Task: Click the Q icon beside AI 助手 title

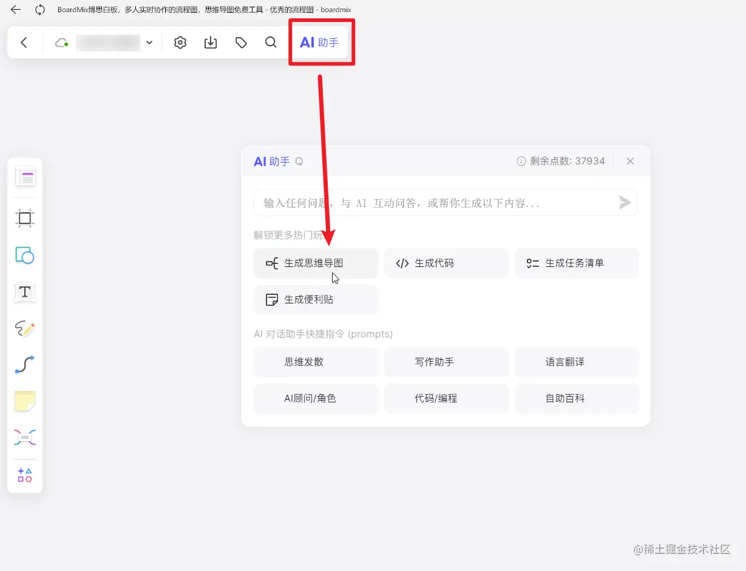Action: pos(299,161)
